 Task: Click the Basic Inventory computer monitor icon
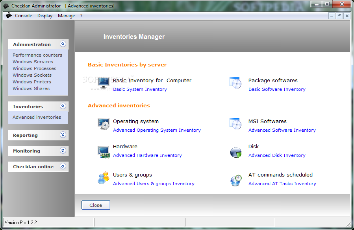click(104, 83)
